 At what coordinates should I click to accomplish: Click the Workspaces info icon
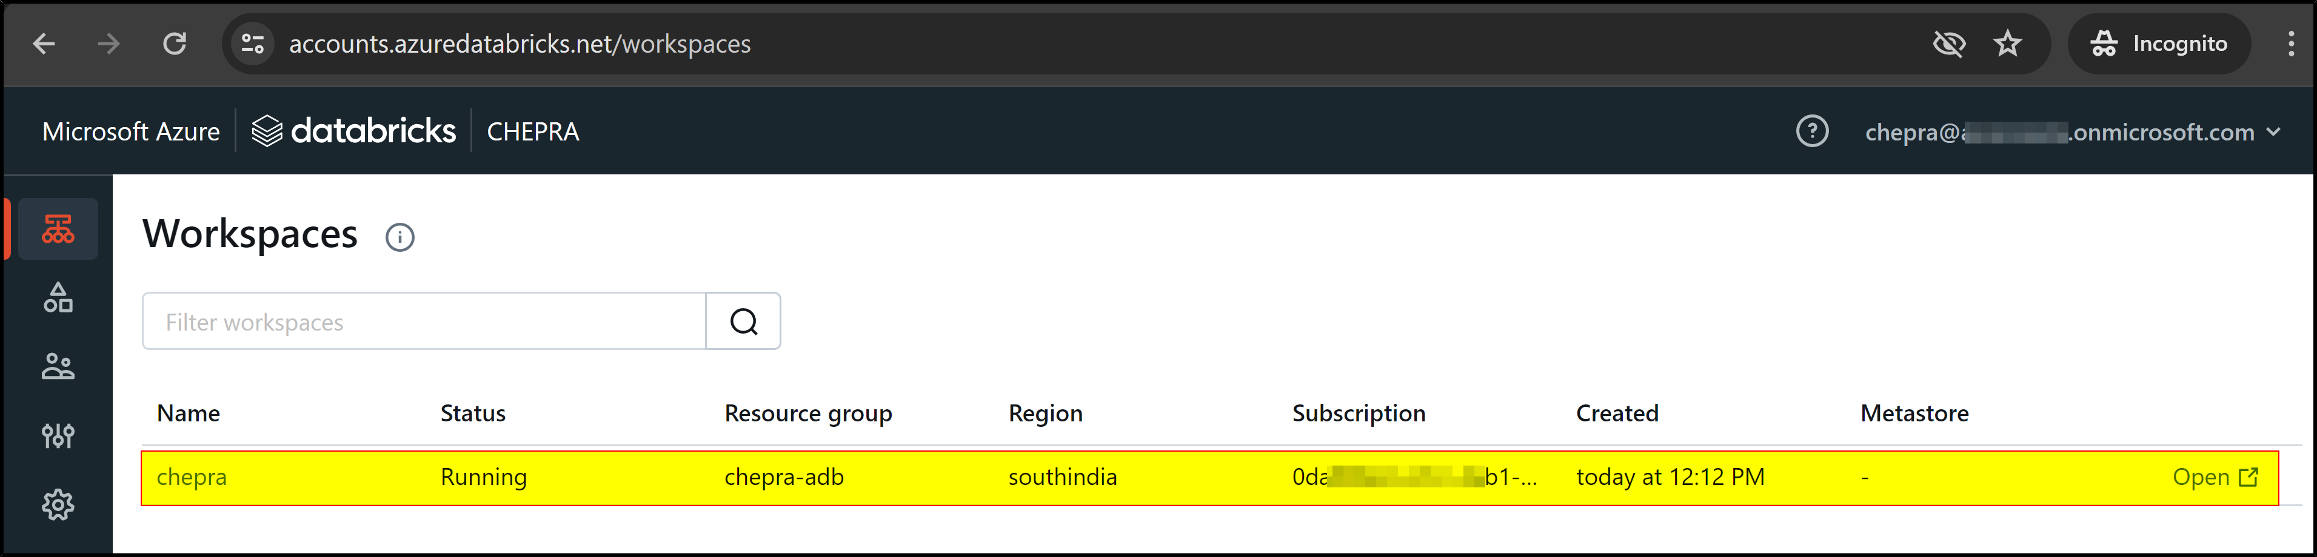(x=400, y=237)
